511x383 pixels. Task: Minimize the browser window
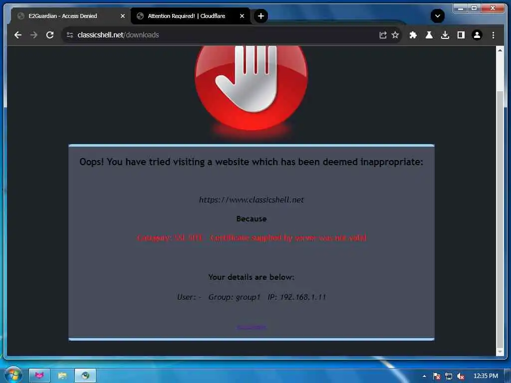click(461, 8)
